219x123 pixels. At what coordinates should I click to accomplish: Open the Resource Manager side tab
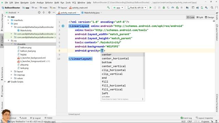[2, 22]
